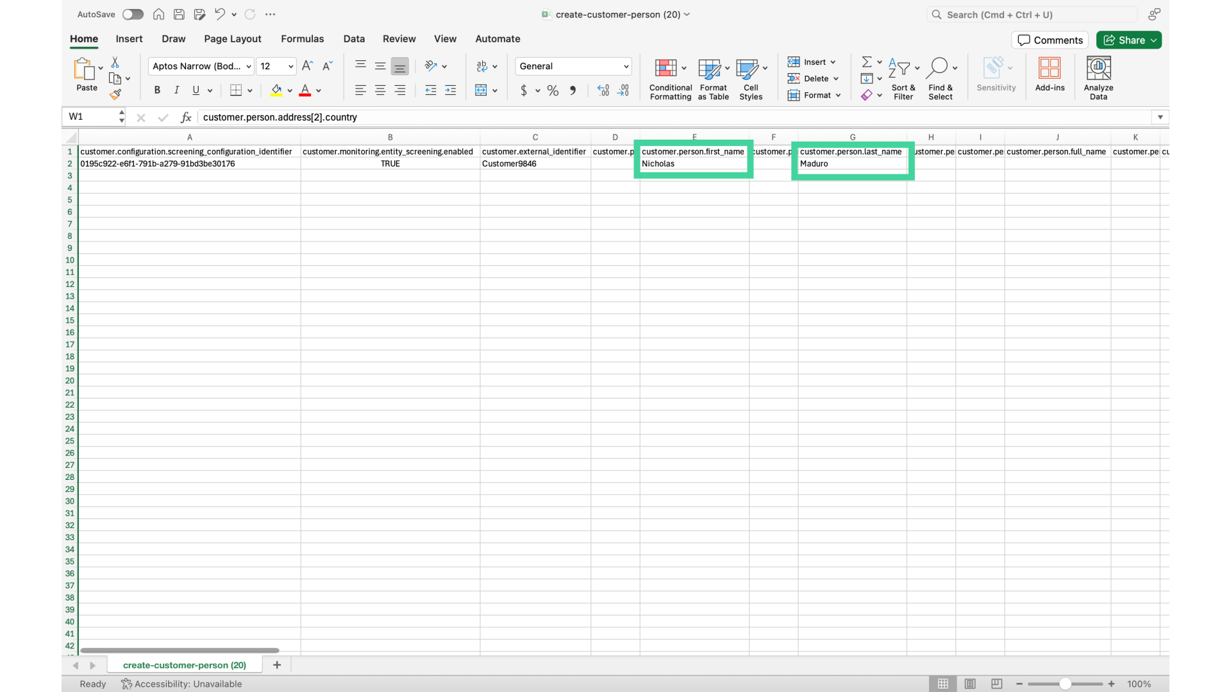1231x692 pixels.
Task: Click the Find & Select magnifier
Action: (937, 68)
